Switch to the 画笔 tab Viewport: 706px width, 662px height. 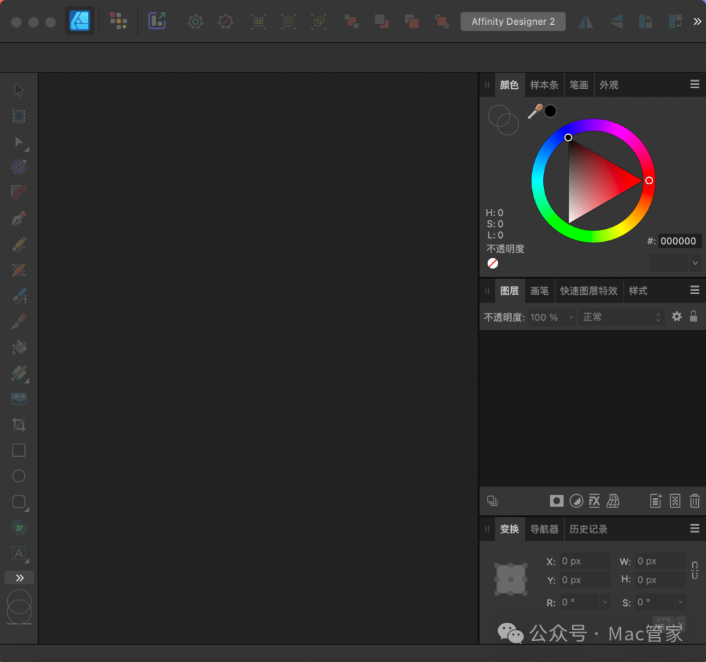coord(539,291)
